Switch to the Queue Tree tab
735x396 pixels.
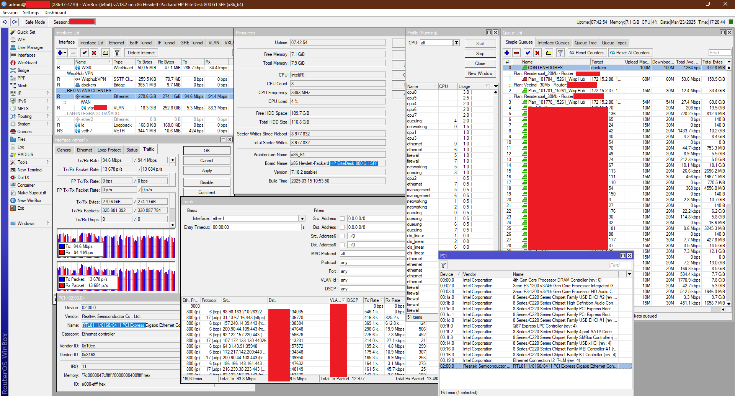[585, 43]
